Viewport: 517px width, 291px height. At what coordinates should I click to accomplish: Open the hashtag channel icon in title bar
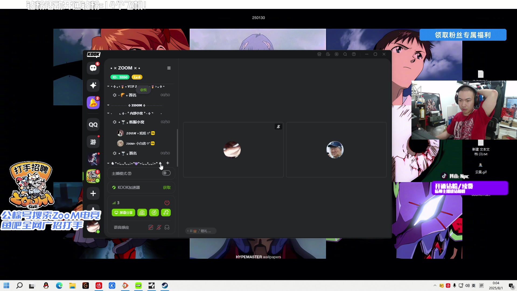pos(337,54)
